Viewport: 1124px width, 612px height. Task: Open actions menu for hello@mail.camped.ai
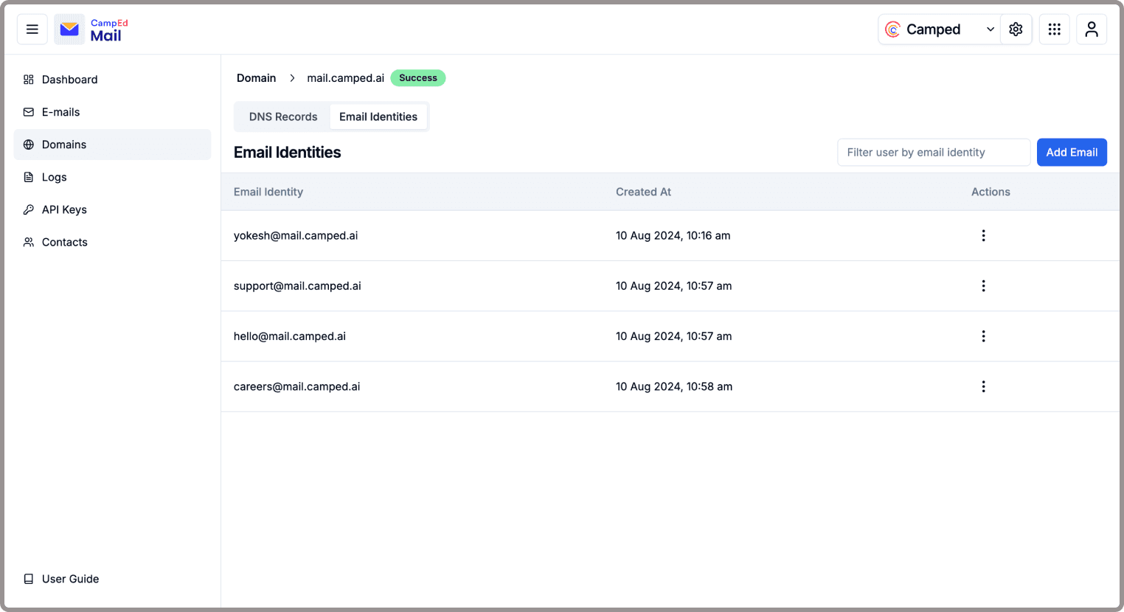coord(983,336)
